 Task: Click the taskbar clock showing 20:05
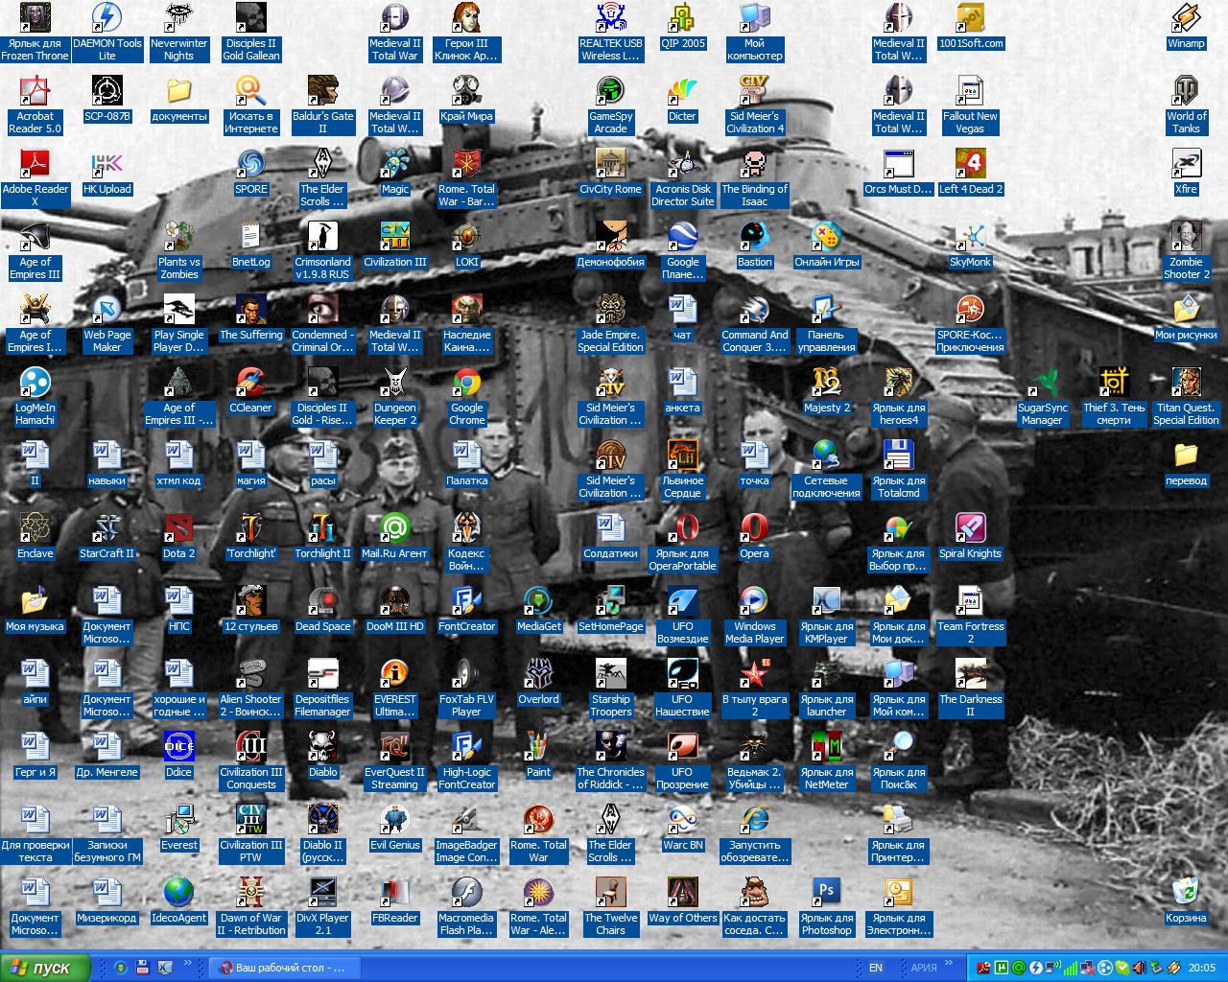point(1201,968)
